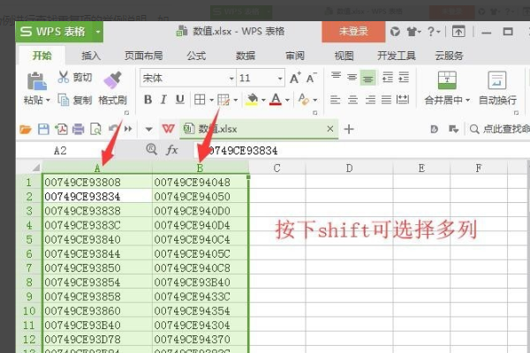Click the print preview icon
Image resolution: width=530 pixels, height=353 pixels.
(x=95, y=129)
